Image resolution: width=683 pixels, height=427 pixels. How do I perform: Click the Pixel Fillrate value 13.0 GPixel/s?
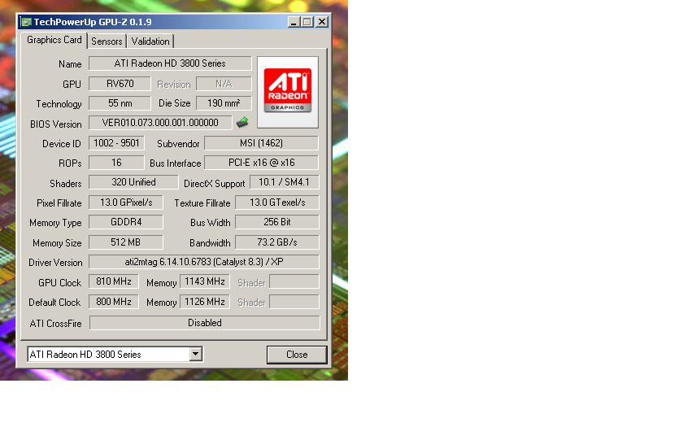126,203
